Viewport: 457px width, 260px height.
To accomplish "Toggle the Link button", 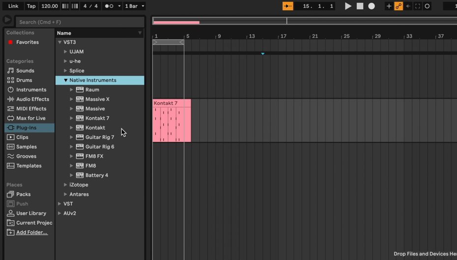I will click(13, 6).
